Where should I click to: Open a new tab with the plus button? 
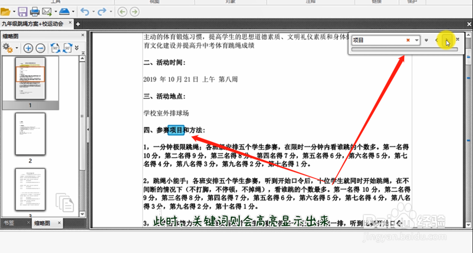78,24
